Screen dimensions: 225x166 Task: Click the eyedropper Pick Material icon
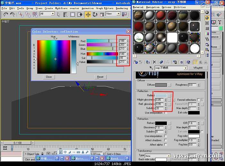coord(151,68)
